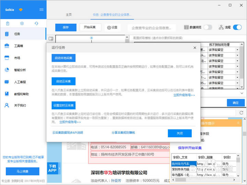
Task: Open 市场 marketplace in the sidebar
Action: click(17, 58)
